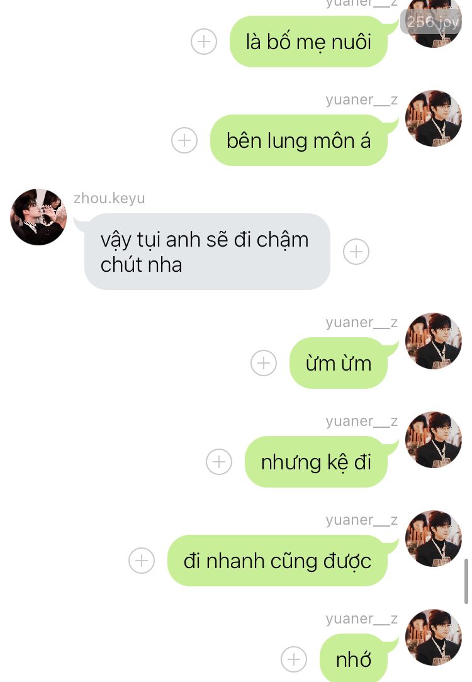This screenshot has height=682, width=472.
Task: Tap plus icon beside "đi nhanh cũng được"
Action: [x=142, y=560]
